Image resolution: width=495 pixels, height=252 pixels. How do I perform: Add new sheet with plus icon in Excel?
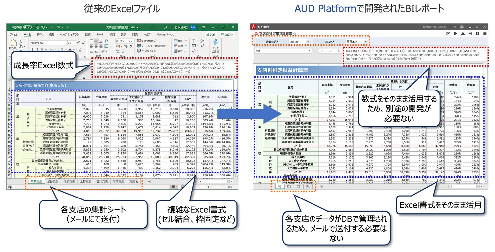pyautogui.click(x=149, y=181)
